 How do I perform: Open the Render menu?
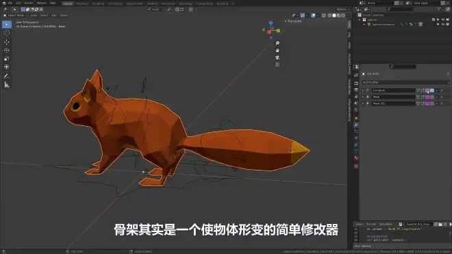[29, 3]
